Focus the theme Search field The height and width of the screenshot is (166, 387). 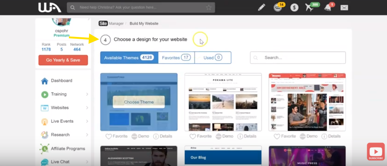tap(298, 58)
